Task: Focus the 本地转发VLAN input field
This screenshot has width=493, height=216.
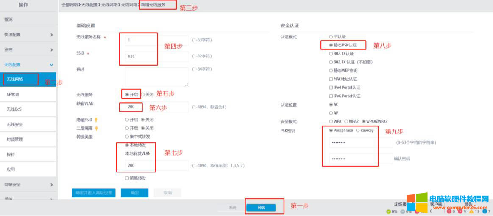Action: 157,166
